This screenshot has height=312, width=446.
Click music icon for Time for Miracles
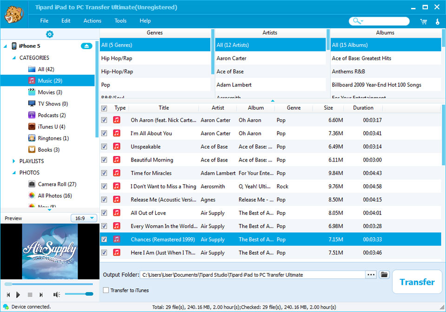pos(117,173)
